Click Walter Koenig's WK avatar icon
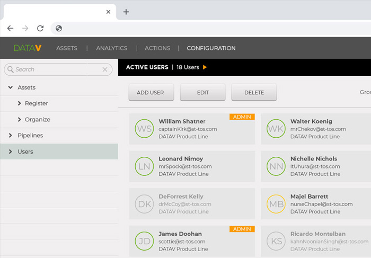This screenshot has height=258, width=371. coord(276,129)
